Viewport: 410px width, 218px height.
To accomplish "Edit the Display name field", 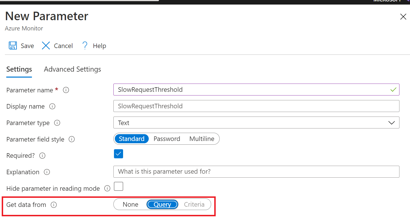I will (x=256, y=106).
